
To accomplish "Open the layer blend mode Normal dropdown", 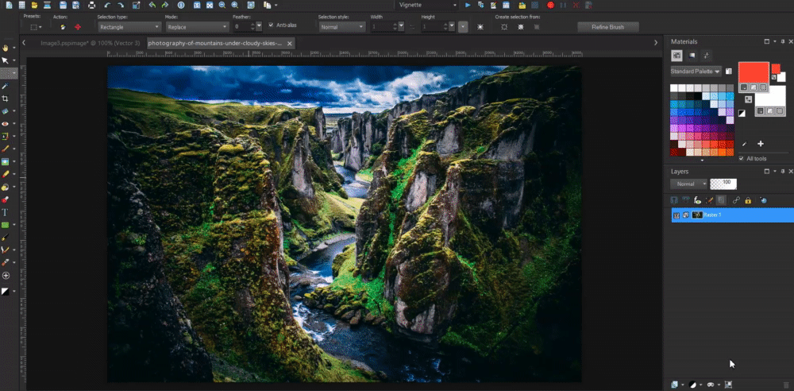I will click(x=688, y=184).
